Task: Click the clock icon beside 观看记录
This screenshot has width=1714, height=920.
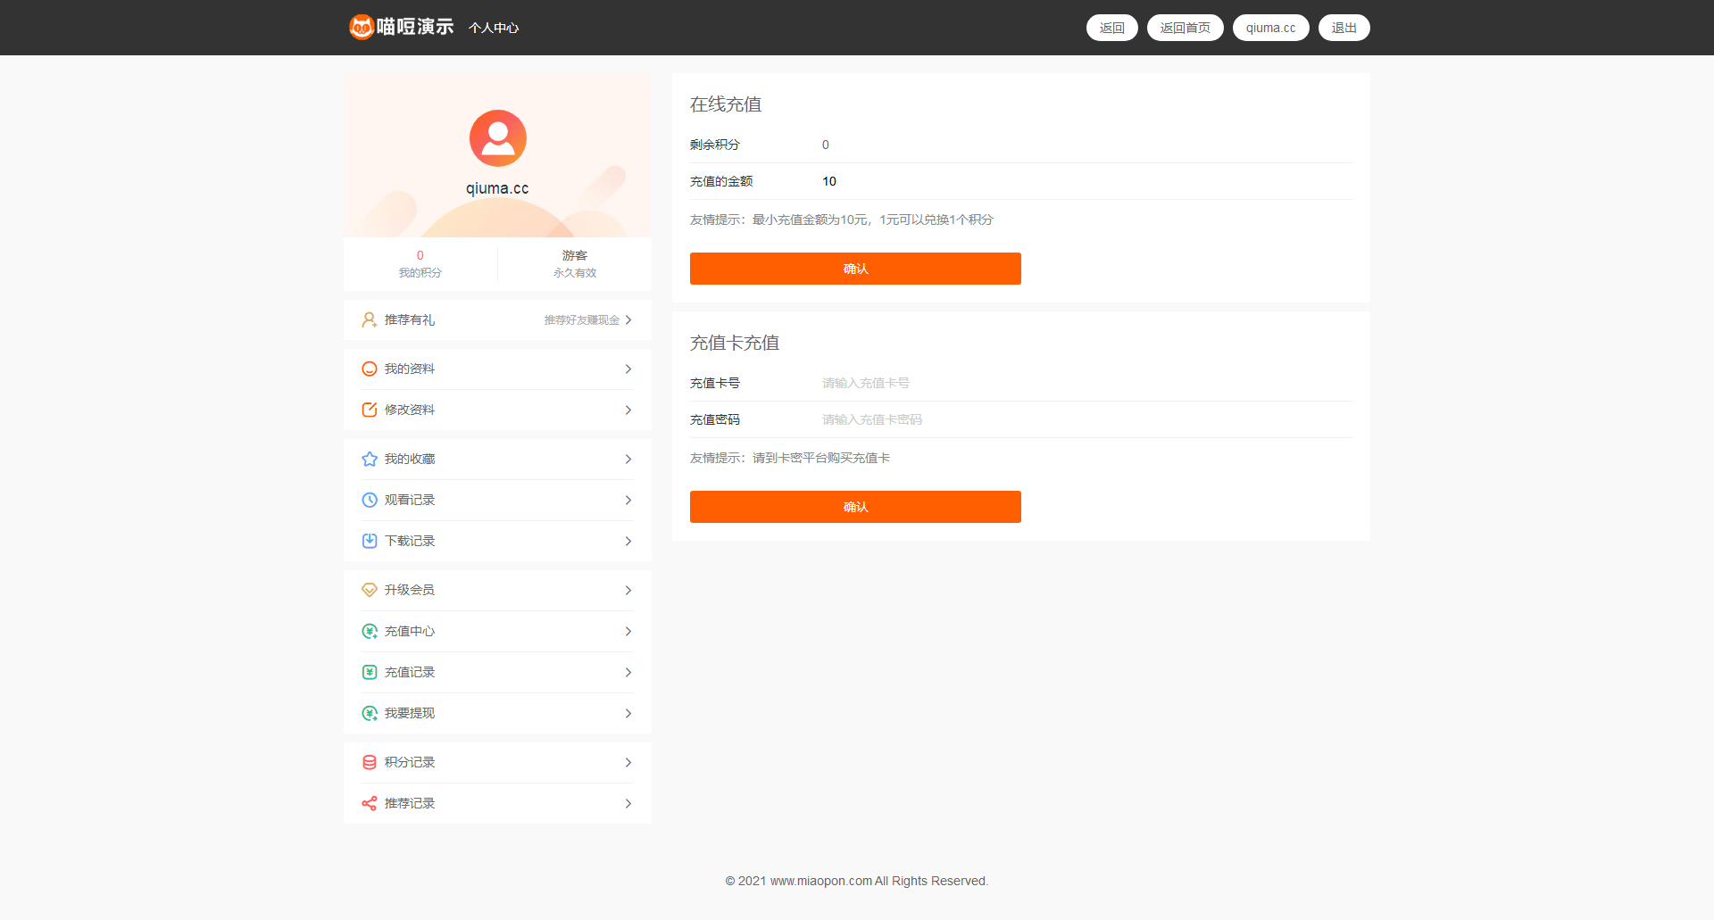Action: [369, 501]
